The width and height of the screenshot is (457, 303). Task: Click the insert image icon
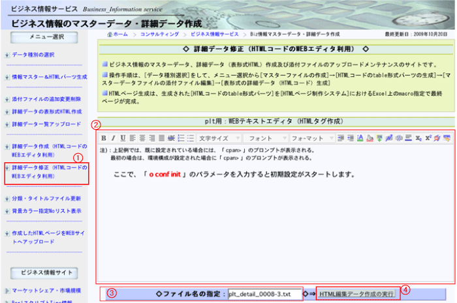(379, 138)
